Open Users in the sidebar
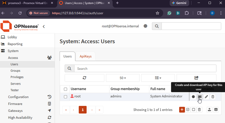Image resolution: width=225 pixels, height=123 pixels. 27,64
